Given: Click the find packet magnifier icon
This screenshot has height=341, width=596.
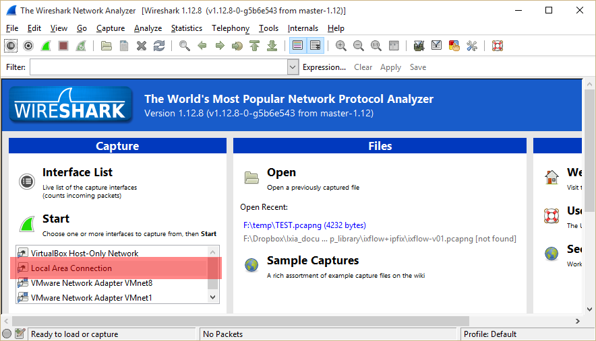Looking at the screenshot, I should coord(185,46).
